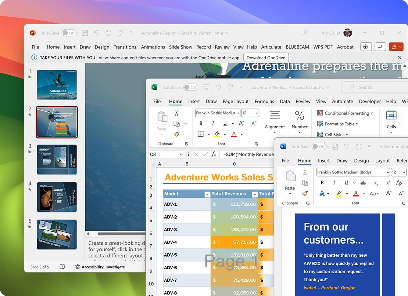
Task: Switch to the Formulas tab in Excel
Action: [264, 101]
